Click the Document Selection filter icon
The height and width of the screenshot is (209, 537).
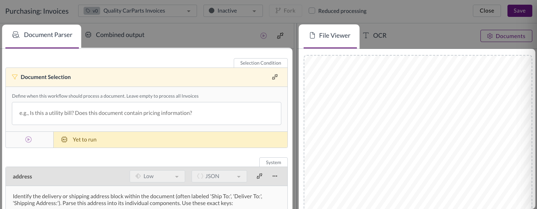pos(15,77)
